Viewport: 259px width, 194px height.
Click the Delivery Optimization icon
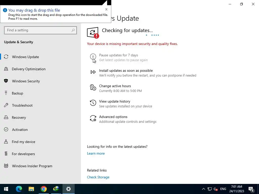tap(6, 69)
